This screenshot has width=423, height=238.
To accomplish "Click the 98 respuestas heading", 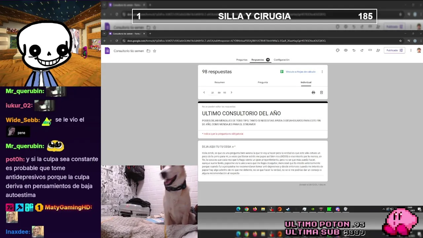I will coord(217,72).
